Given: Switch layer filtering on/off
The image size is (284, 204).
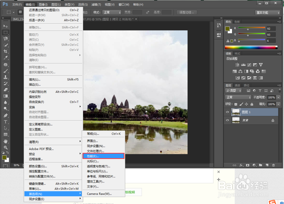Looking at the screenshot, I should click(280, 90).
